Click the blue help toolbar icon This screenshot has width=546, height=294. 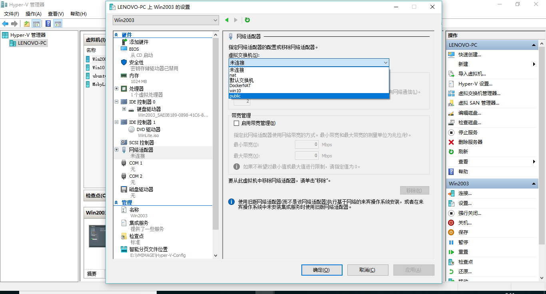point(48,24)
